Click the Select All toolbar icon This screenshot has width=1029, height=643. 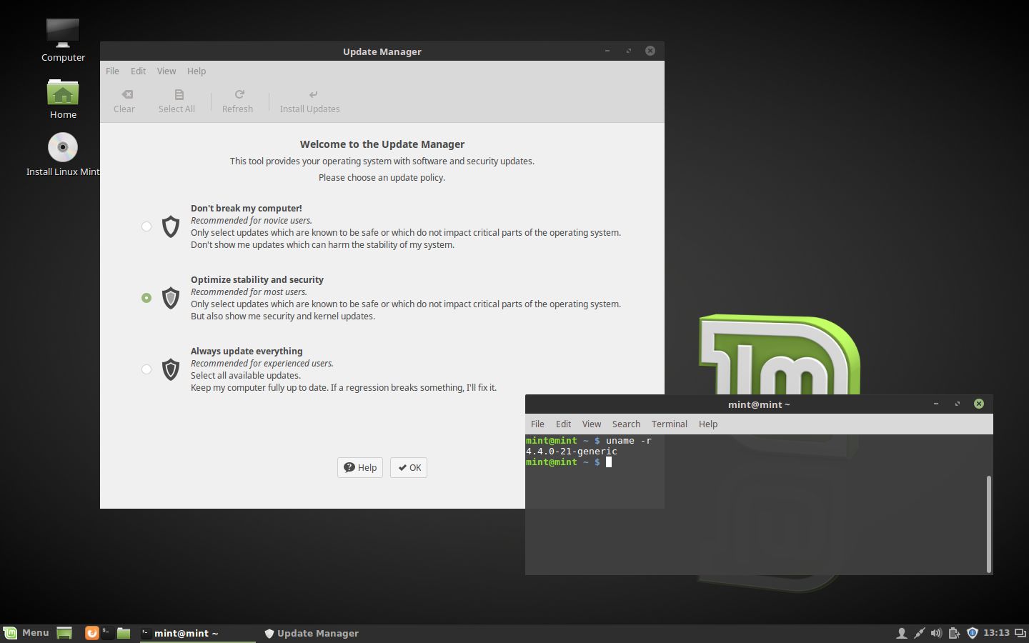(x=179, y=94)
